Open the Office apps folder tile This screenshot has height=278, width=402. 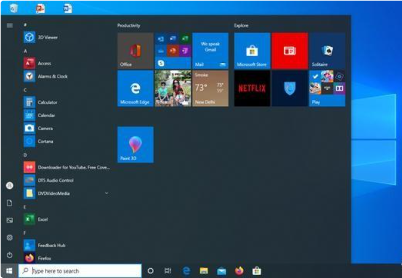[173, 51]
